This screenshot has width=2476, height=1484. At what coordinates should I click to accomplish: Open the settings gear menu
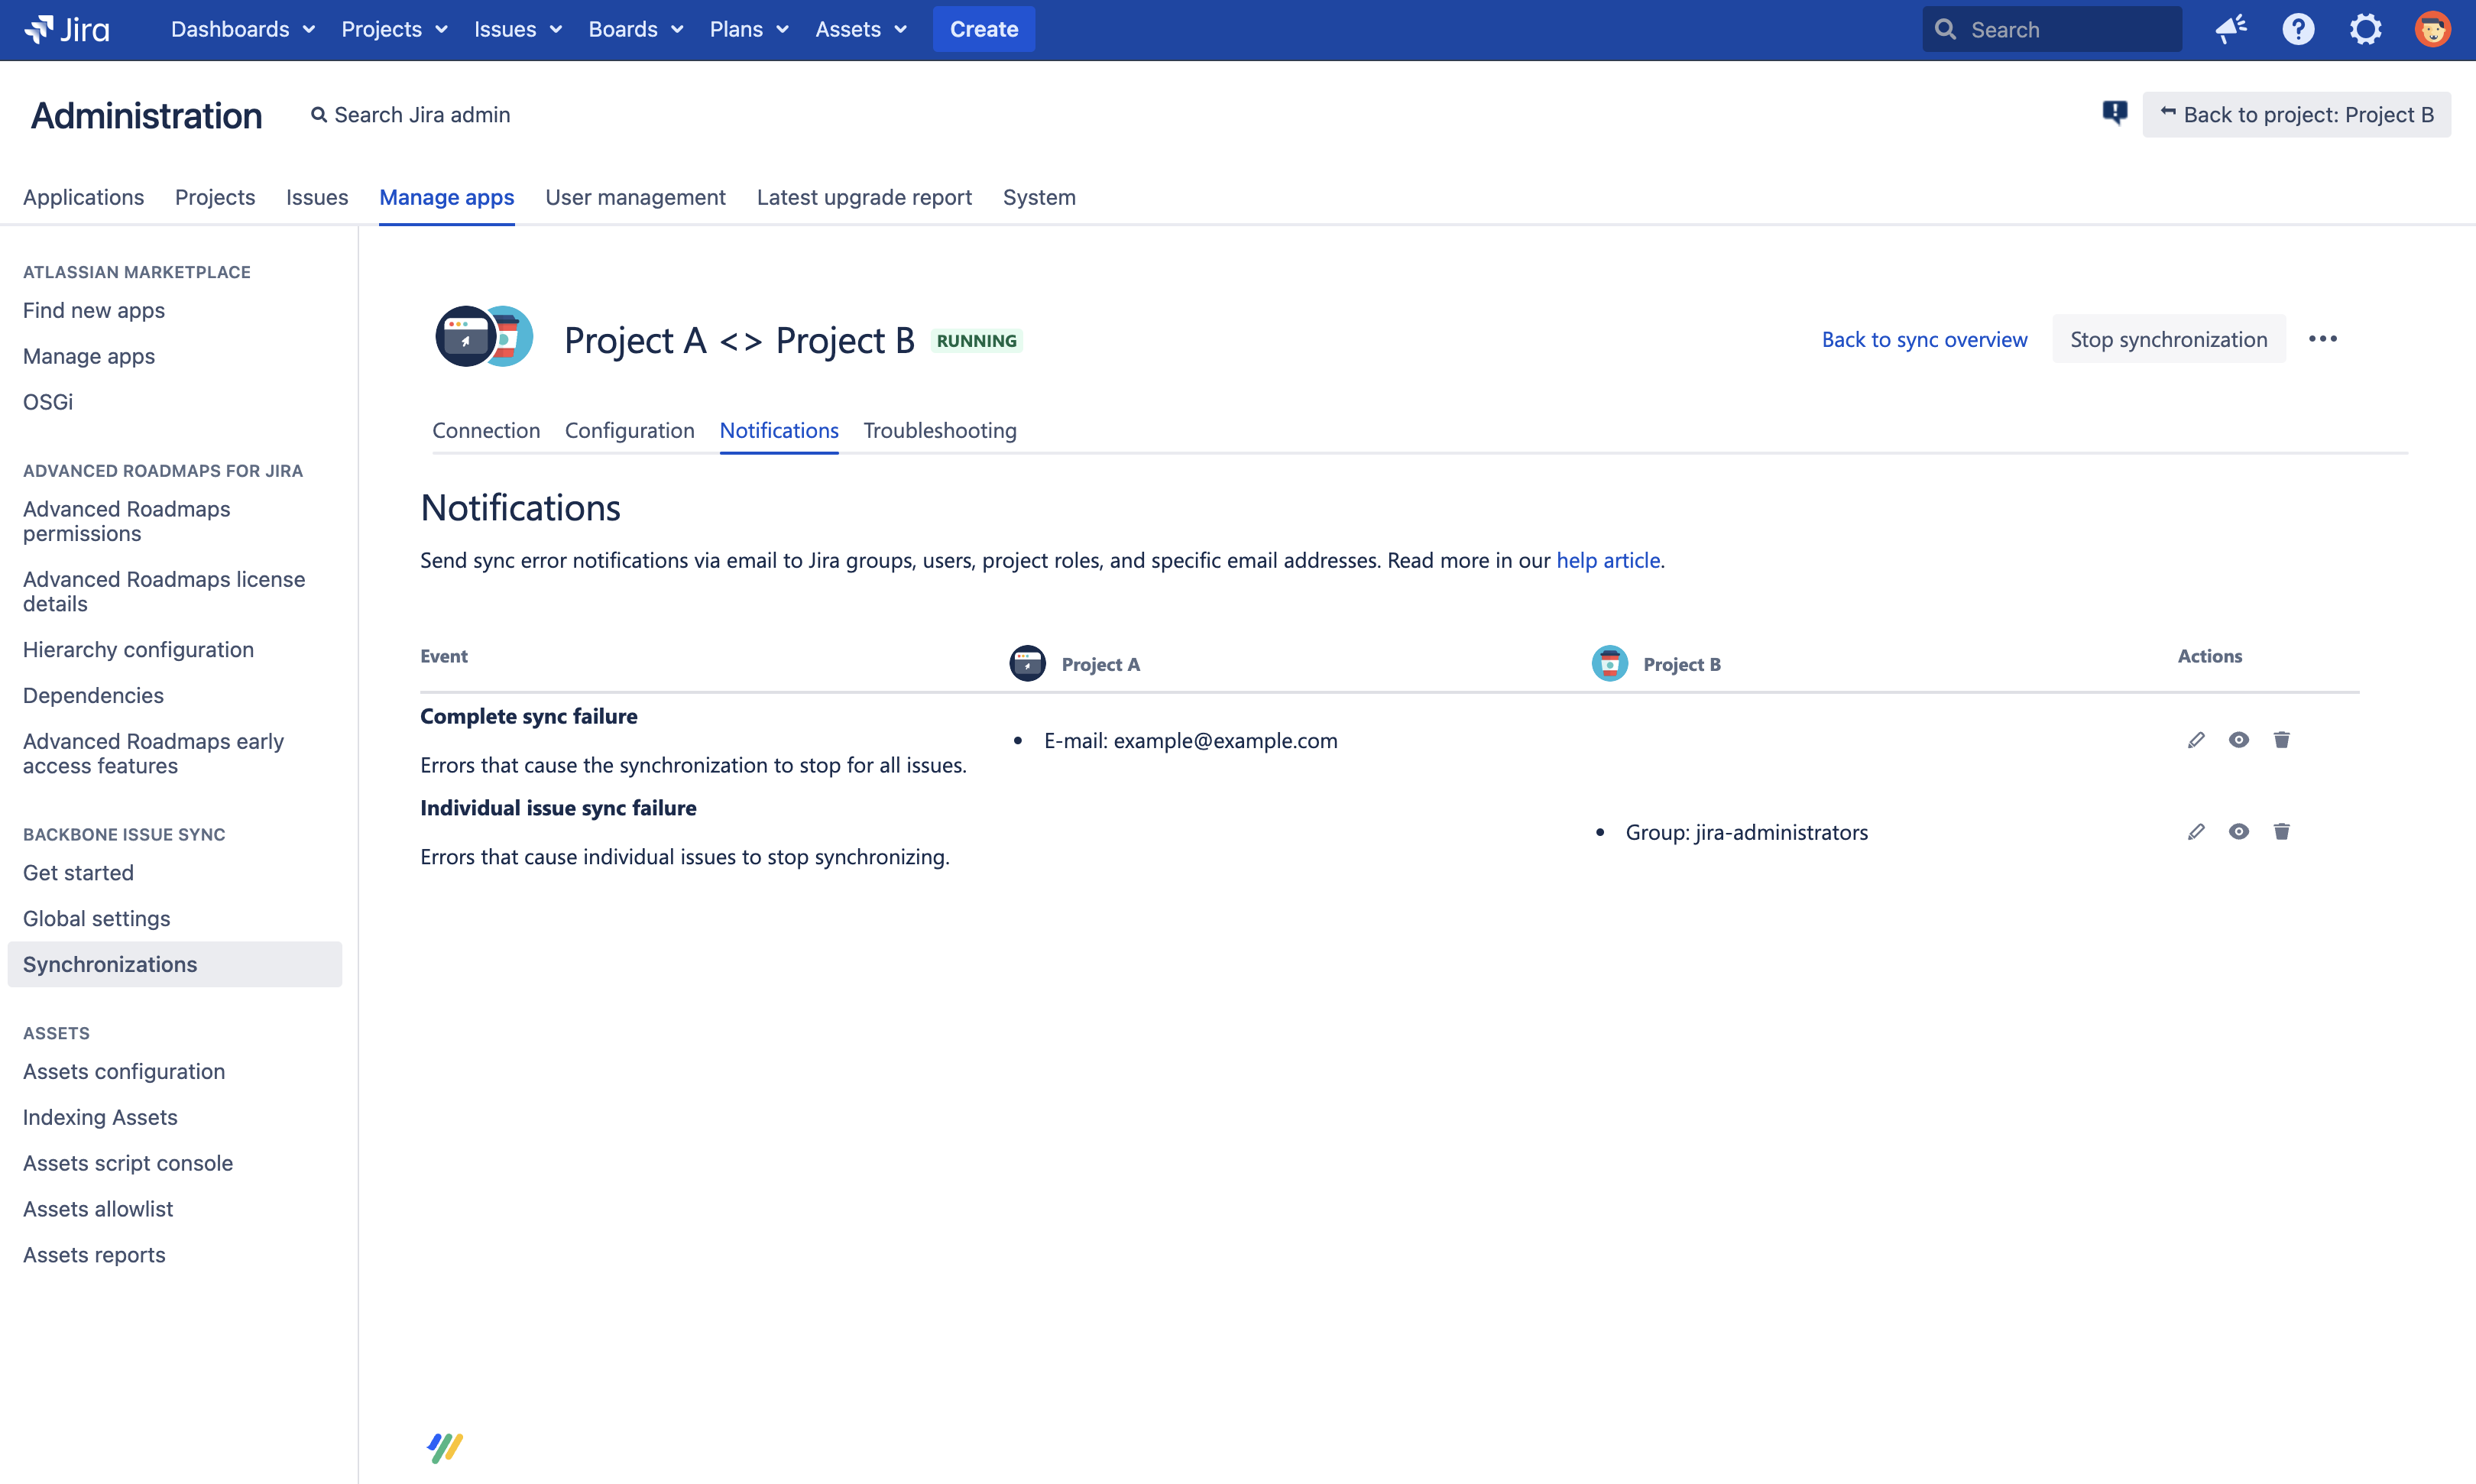pyautogui.click(x=2365, y=29)
